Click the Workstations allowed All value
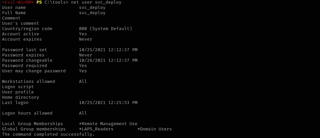 [83, 81]
